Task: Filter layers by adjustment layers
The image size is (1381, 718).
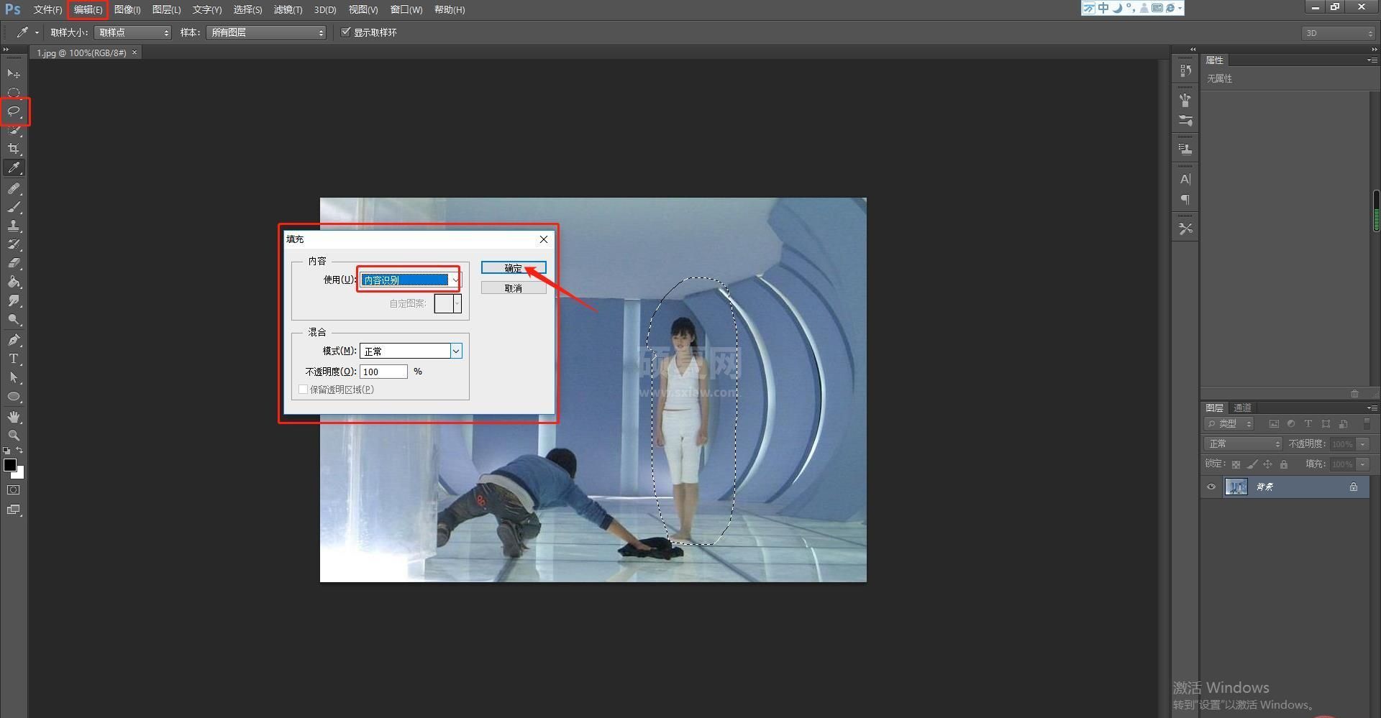Action: coord(1291,424)
